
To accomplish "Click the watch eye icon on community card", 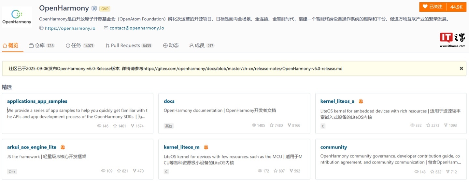I will [417, 172].
